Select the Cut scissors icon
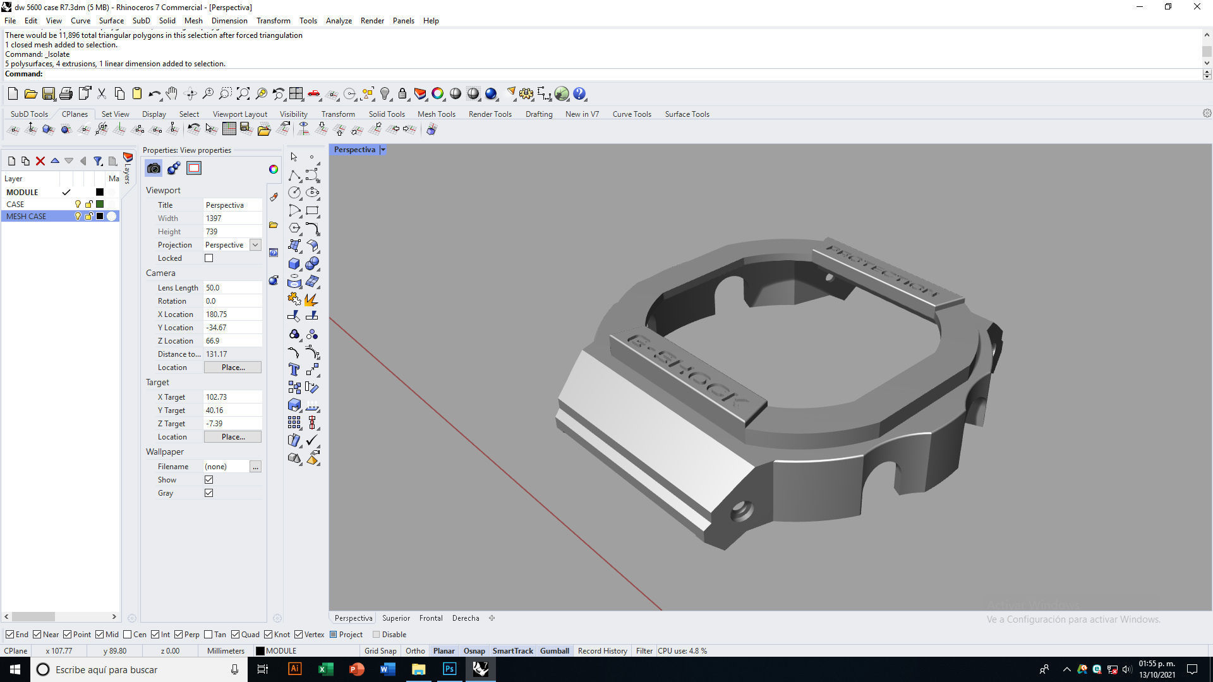 [x=101, y=94]
